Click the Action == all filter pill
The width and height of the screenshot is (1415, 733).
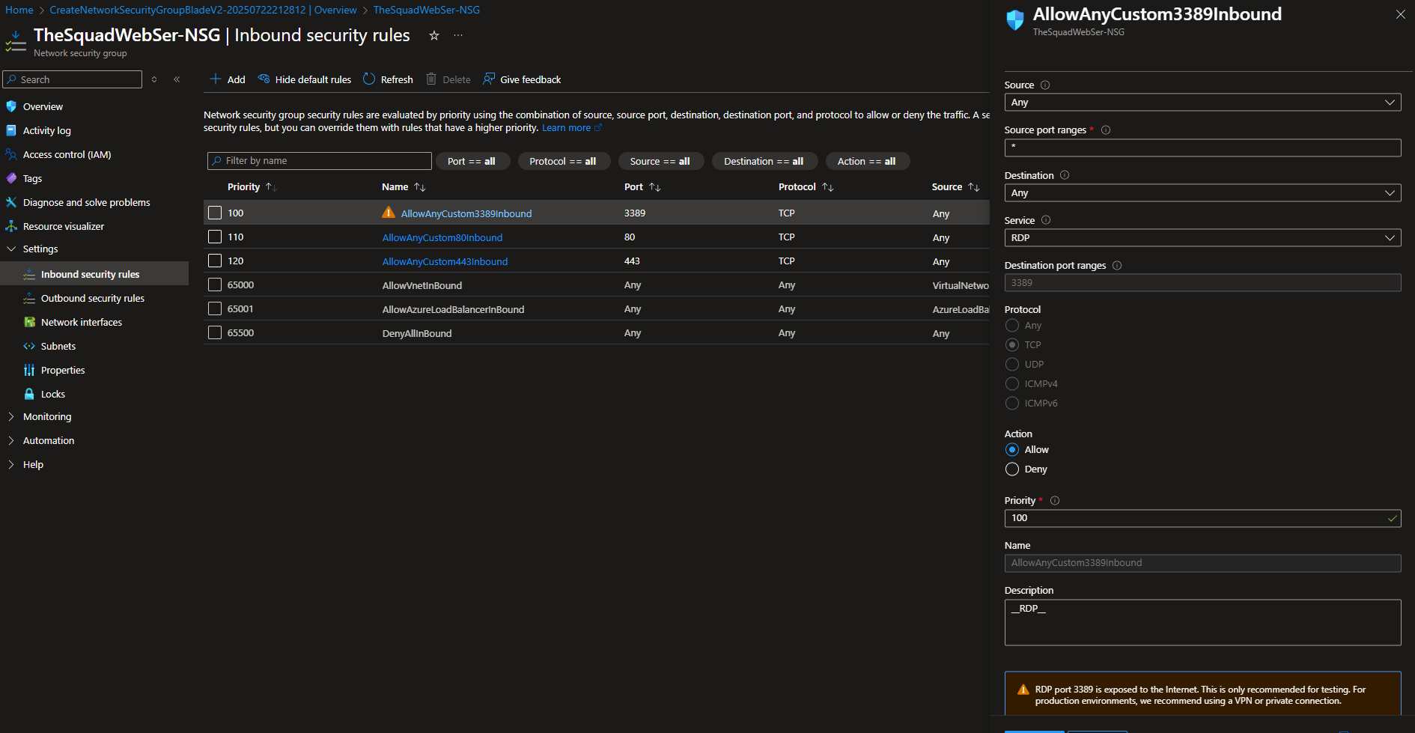[867, 161]
